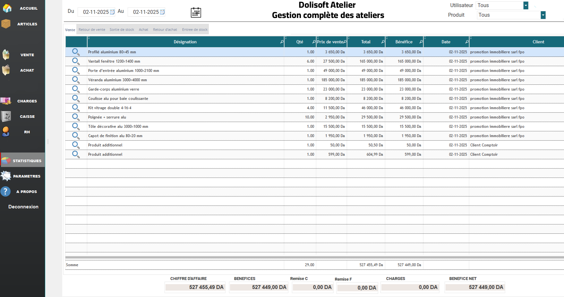Open the Paramètres gear icon
The height and width of the screenshot is (297, 564).
click(6, 176)
